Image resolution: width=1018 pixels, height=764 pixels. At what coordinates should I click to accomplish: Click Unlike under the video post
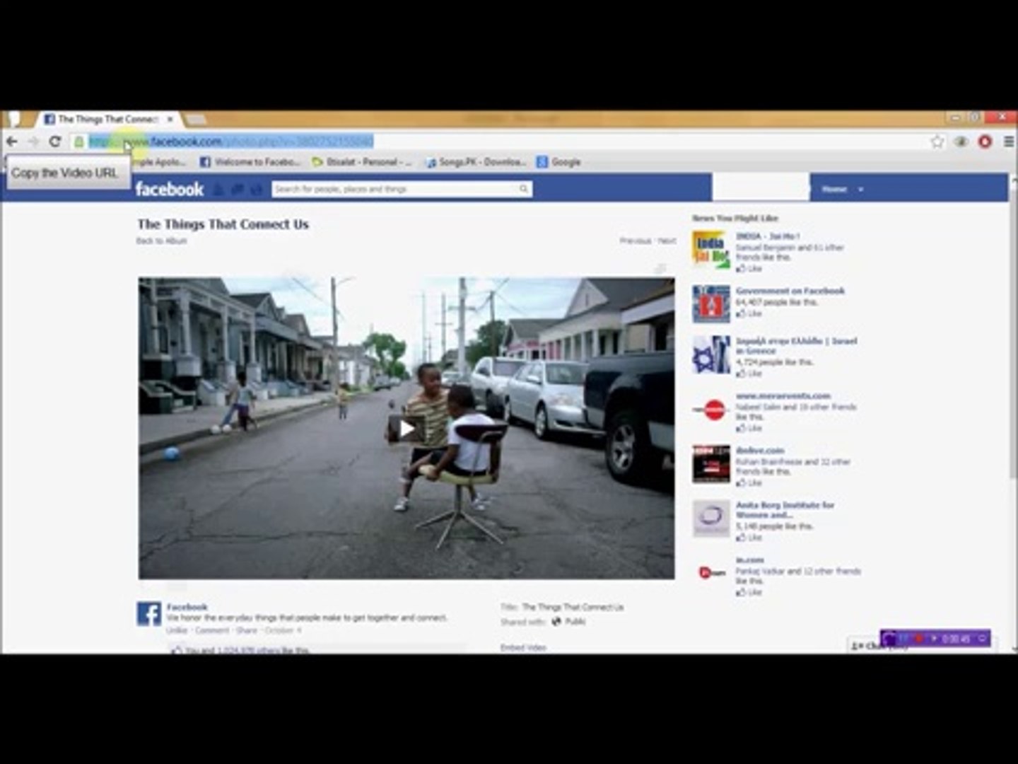coord(177,630)
